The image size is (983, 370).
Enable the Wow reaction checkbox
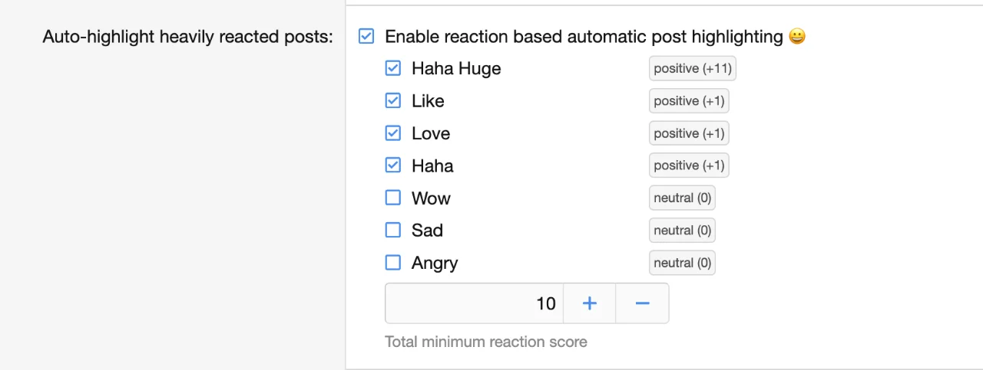(x=392, y=198)
